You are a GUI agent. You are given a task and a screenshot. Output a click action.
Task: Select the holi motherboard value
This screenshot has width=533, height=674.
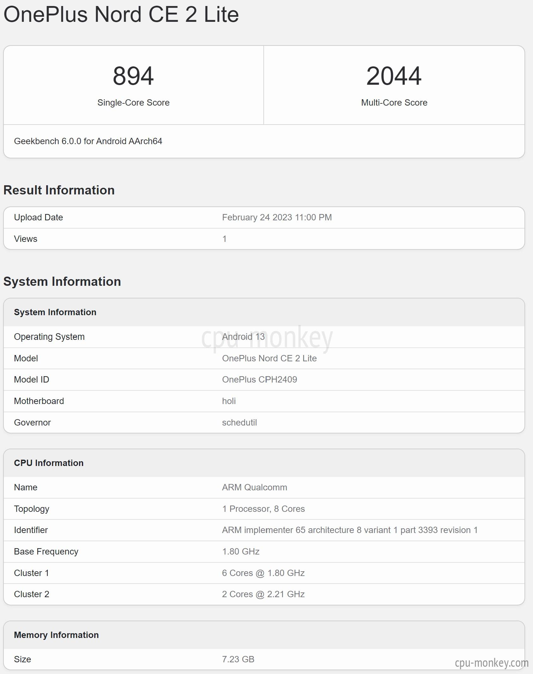click(229, 401)
